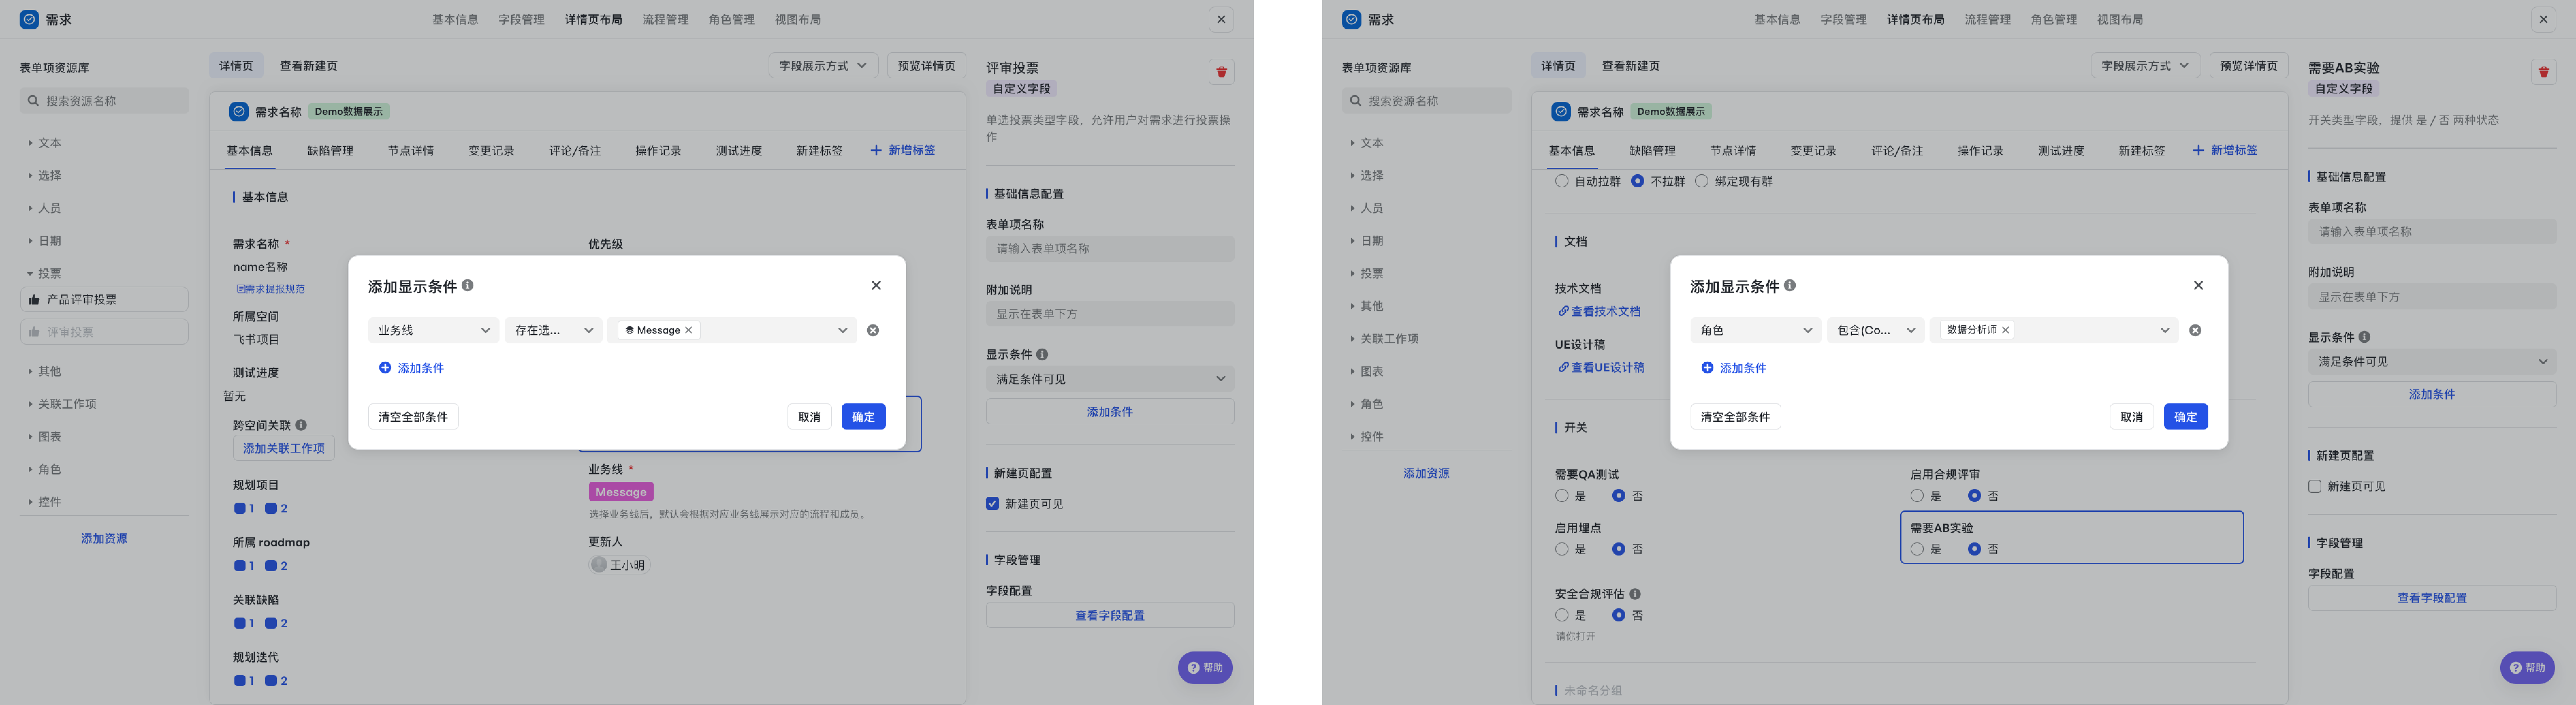This screenshot has width=2576, height=705.
Task: Click plus icon of 新增标签 in left window
Action: tap(876, 150)
